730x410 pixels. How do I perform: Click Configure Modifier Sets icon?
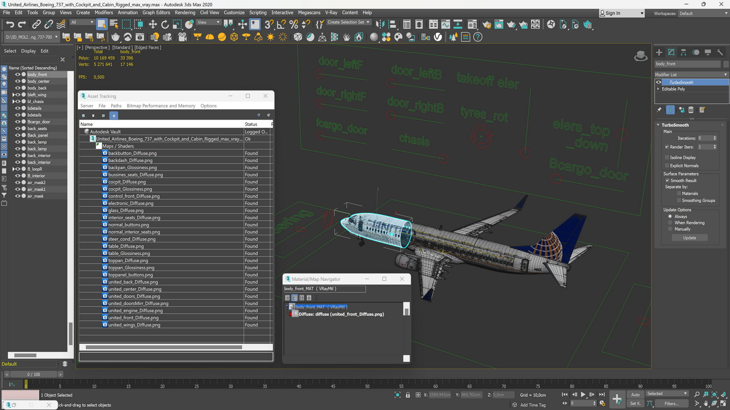tap(702, 110)
